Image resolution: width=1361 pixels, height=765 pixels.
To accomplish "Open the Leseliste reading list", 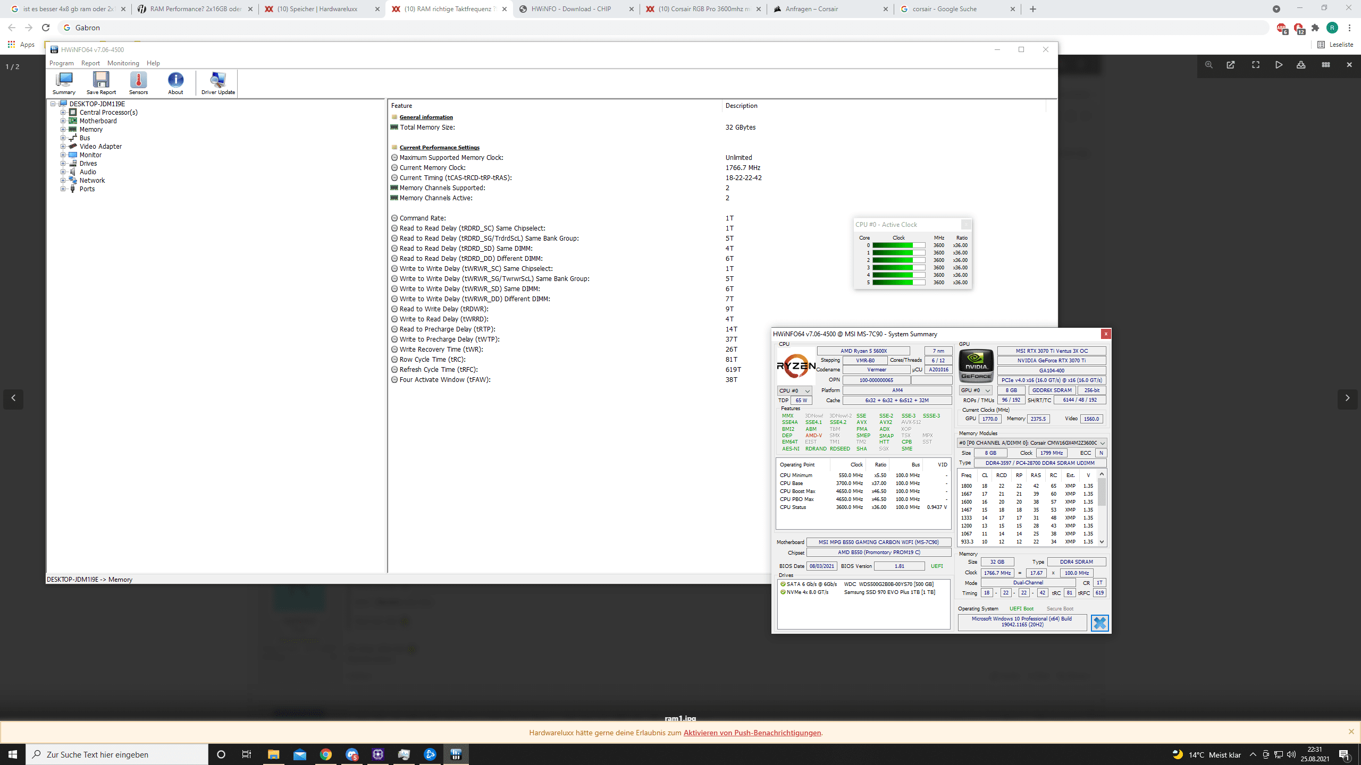I will pos(1335,45).
